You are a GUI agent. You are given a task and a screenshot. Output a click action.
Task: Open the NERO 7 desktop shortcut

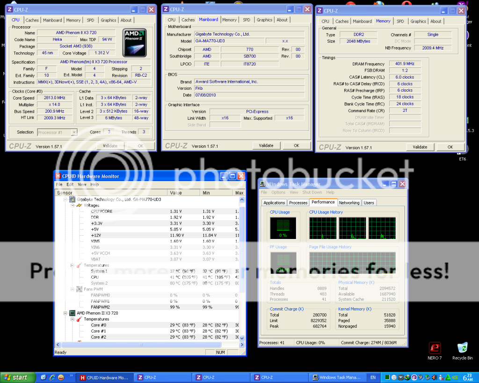435,351
